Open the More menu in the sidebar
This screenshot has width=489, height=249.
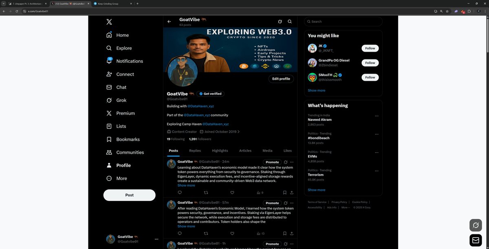116,178
